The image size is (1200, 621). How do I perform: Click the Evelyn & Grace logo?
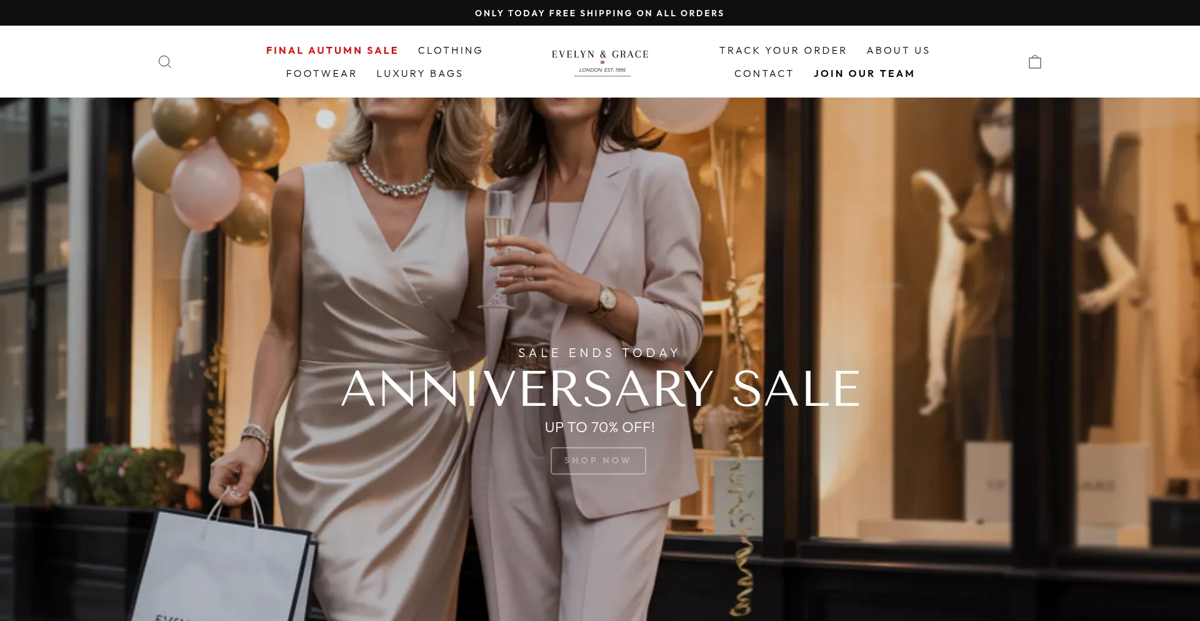point(600,62)
